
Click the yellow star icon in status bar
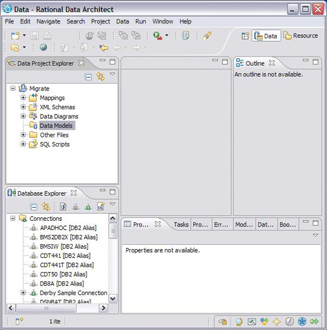pyautogui.click(x=277, y=321)
